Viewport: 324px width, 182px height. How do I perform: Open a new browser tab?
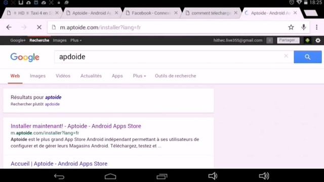point(311,13)
